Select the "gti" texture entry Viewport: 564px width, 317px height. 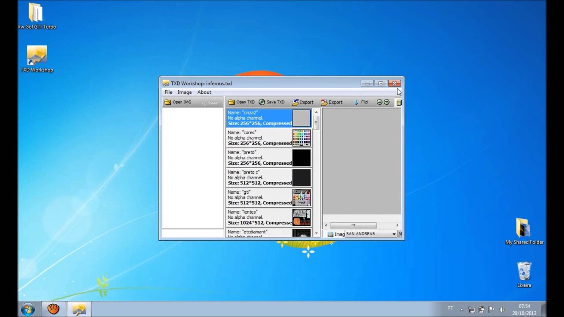click(269, 198)
